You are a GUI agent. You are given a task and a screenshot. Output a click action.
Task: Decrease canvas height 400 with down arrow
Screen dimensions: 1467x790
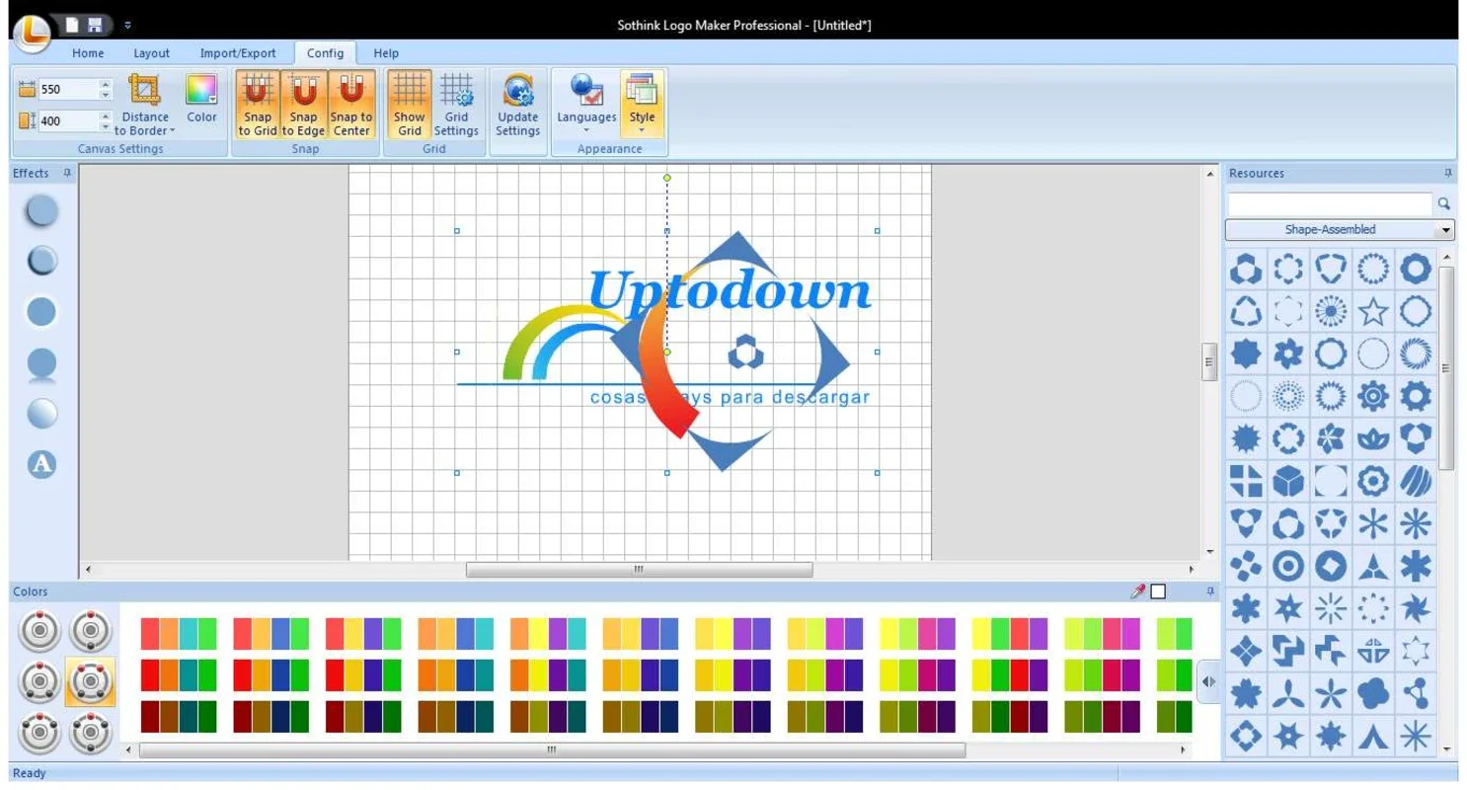click(x=106, y=126)
